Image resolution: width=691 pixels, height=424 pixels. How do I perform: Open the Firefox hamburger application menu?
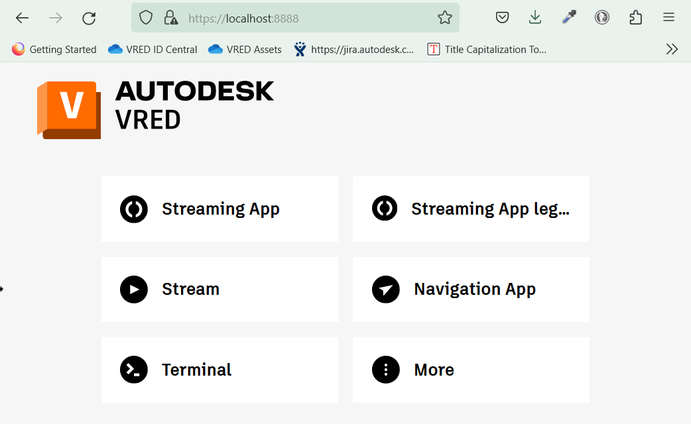668,18
